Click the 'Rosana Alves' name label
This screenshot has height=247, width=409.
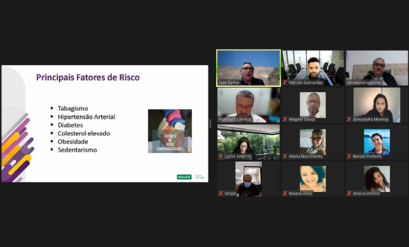click(301, 193)
